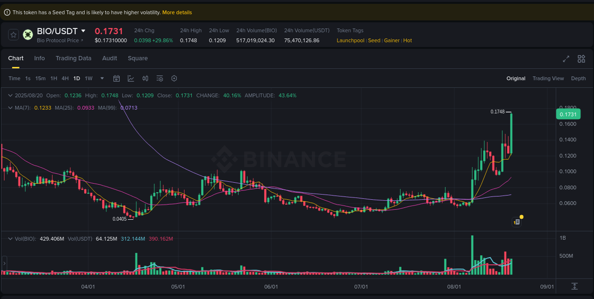This screenshot has height=299, width=594.
Task: Click the More details link in the Seed banner
Action: click(177, 12)
